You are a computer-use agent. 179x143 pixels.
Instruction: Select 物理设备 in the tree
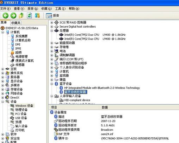(x=21, y=110)
